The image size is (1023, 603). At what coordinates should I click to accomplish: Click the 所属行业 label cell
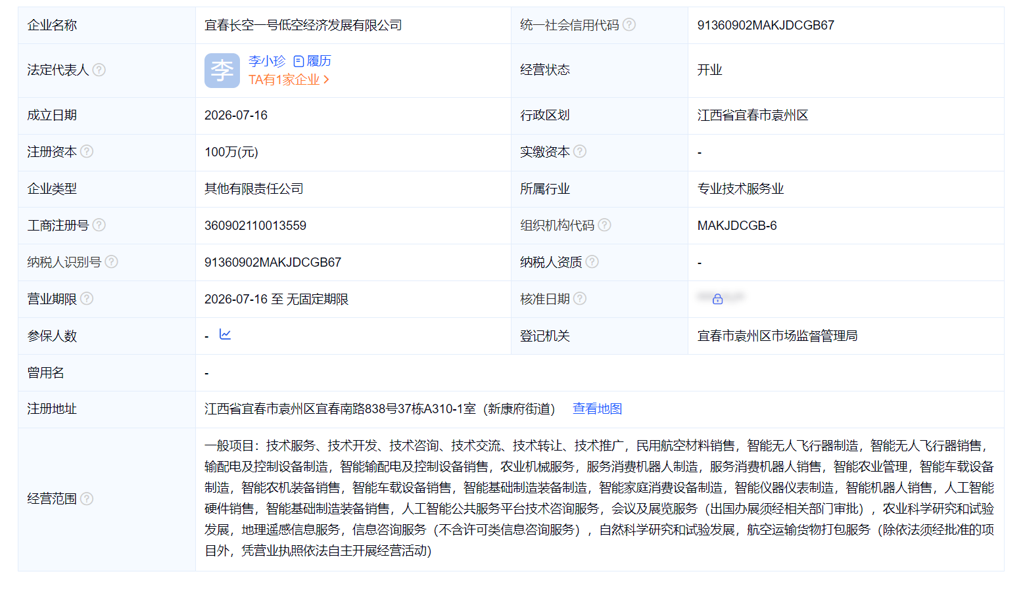click(x=600, y=189)
